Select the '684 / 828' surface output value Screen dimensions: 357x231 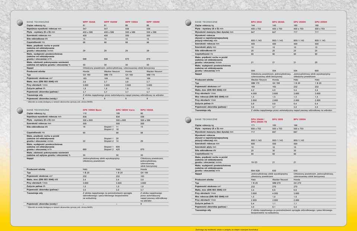pyautogui.click(x=255, y=171)
